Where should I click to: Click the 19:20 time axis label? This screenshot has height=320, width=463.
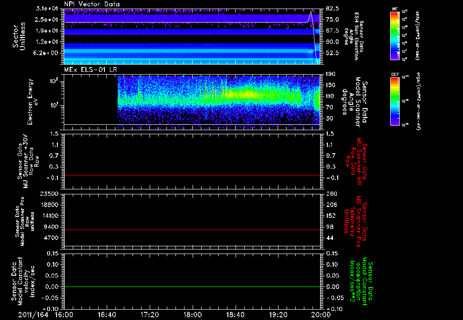[278, 315]
